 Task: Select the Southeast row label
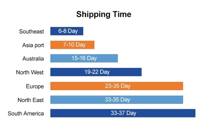click(x=31, y=31)
